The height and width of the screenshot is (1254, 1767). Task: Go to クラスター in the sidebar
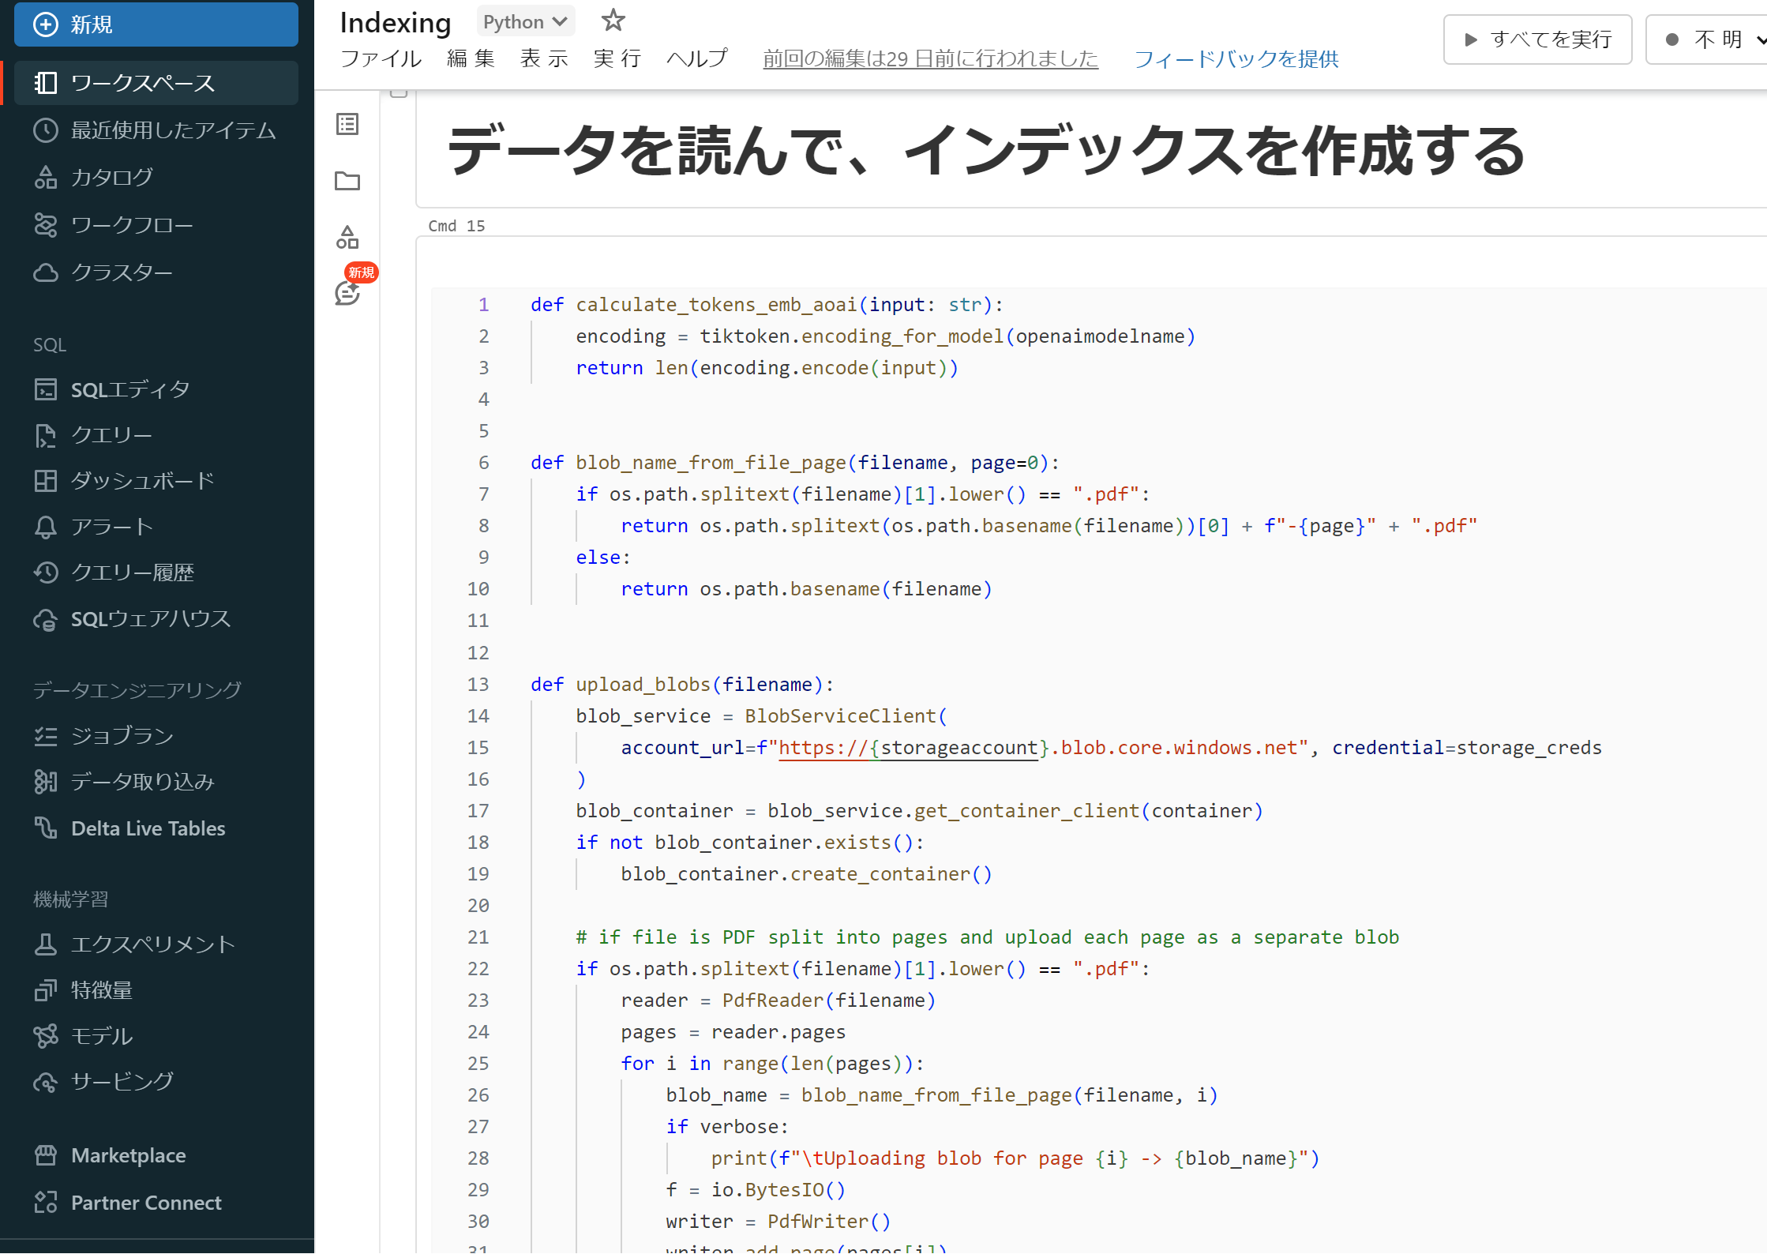[121, 272]
